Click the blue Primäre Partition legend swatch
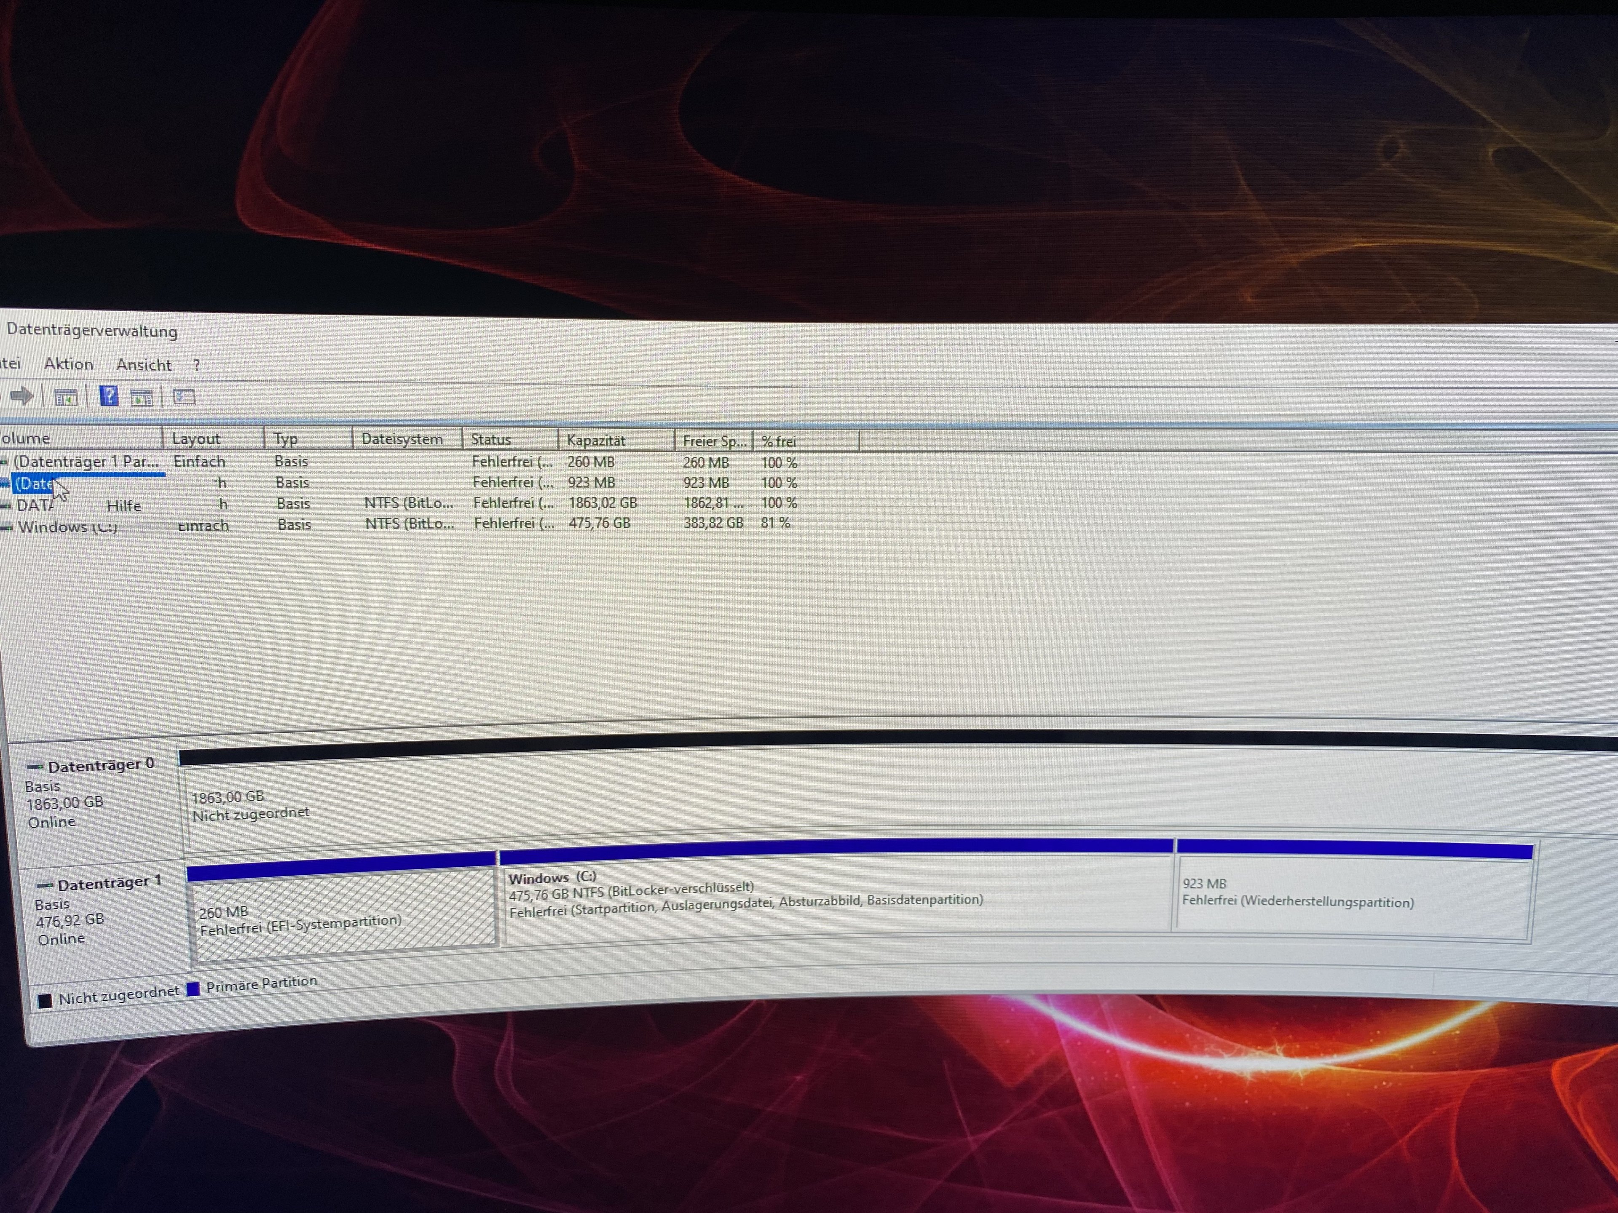This screenshot has width=1618, height=1213. [x=193, y=989]
